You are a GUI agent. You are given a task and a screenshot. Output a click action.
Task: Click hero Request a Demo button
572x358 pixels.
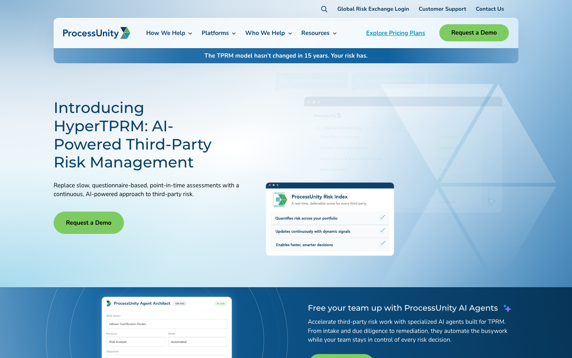coord(89,223)
